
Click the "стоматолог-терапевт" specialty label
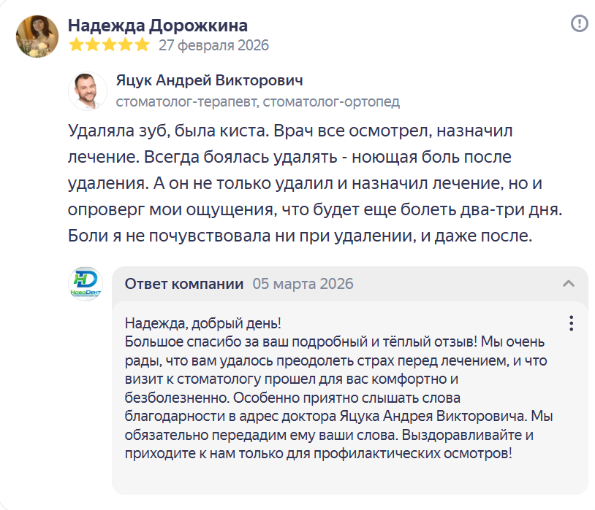(186, 101)
